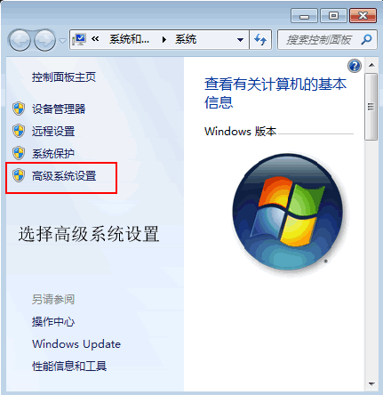The width and height of the screenshot is (383, 395).
Task: Open the 系统保护 link
Action: coord(53,153)
